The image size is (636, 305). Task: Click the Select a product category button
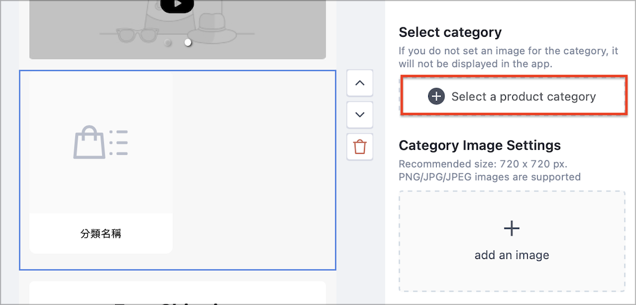pyautogui.click(x=513, y=96)
